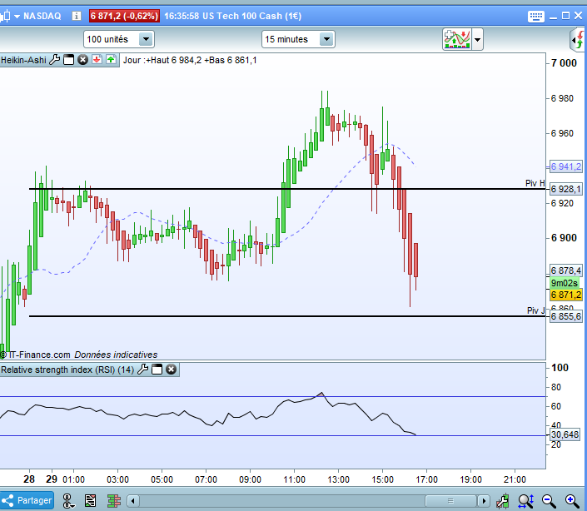Zoom in with plus magnifier
Viewport: 587px width, 511px height.
pyautogui.click(x=572, y=500)
